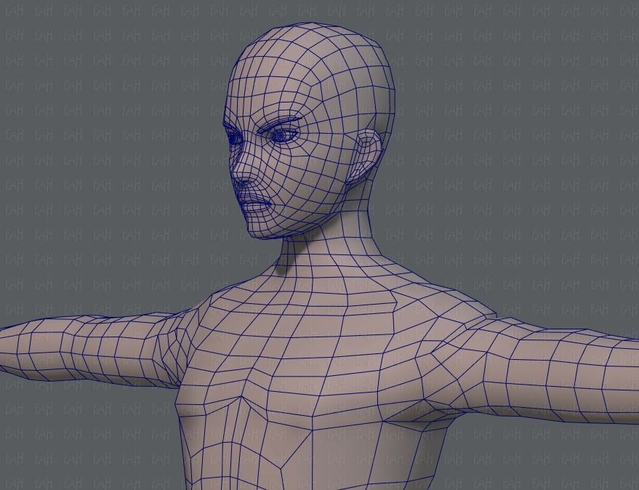This screenshot has width=639, height=490.
Task: Click the nose tip on the head model
Action: click(x=241, y=177)
